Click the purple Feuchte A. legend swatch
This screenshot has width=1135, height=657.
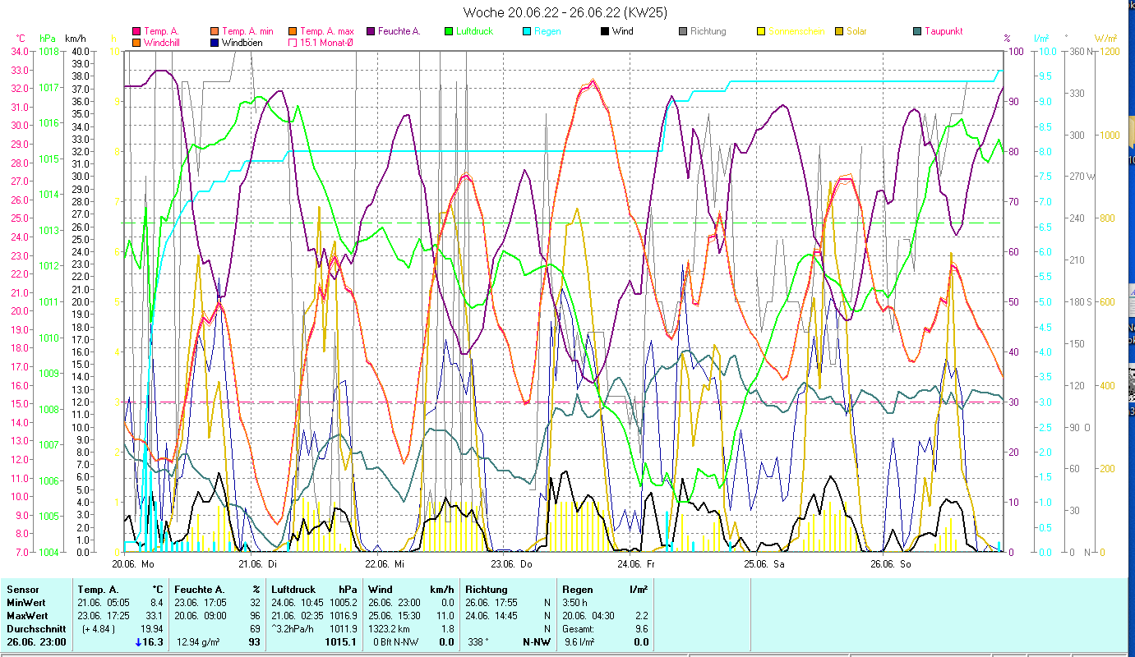pos(370,31)
